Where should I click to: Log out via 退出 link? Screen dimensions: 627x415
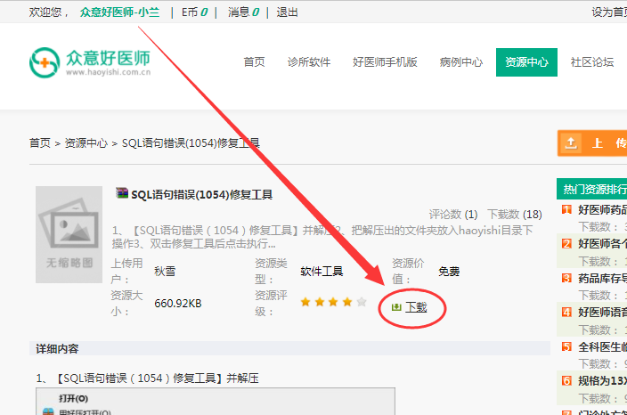pyautogui.click(x=287, y=12)
